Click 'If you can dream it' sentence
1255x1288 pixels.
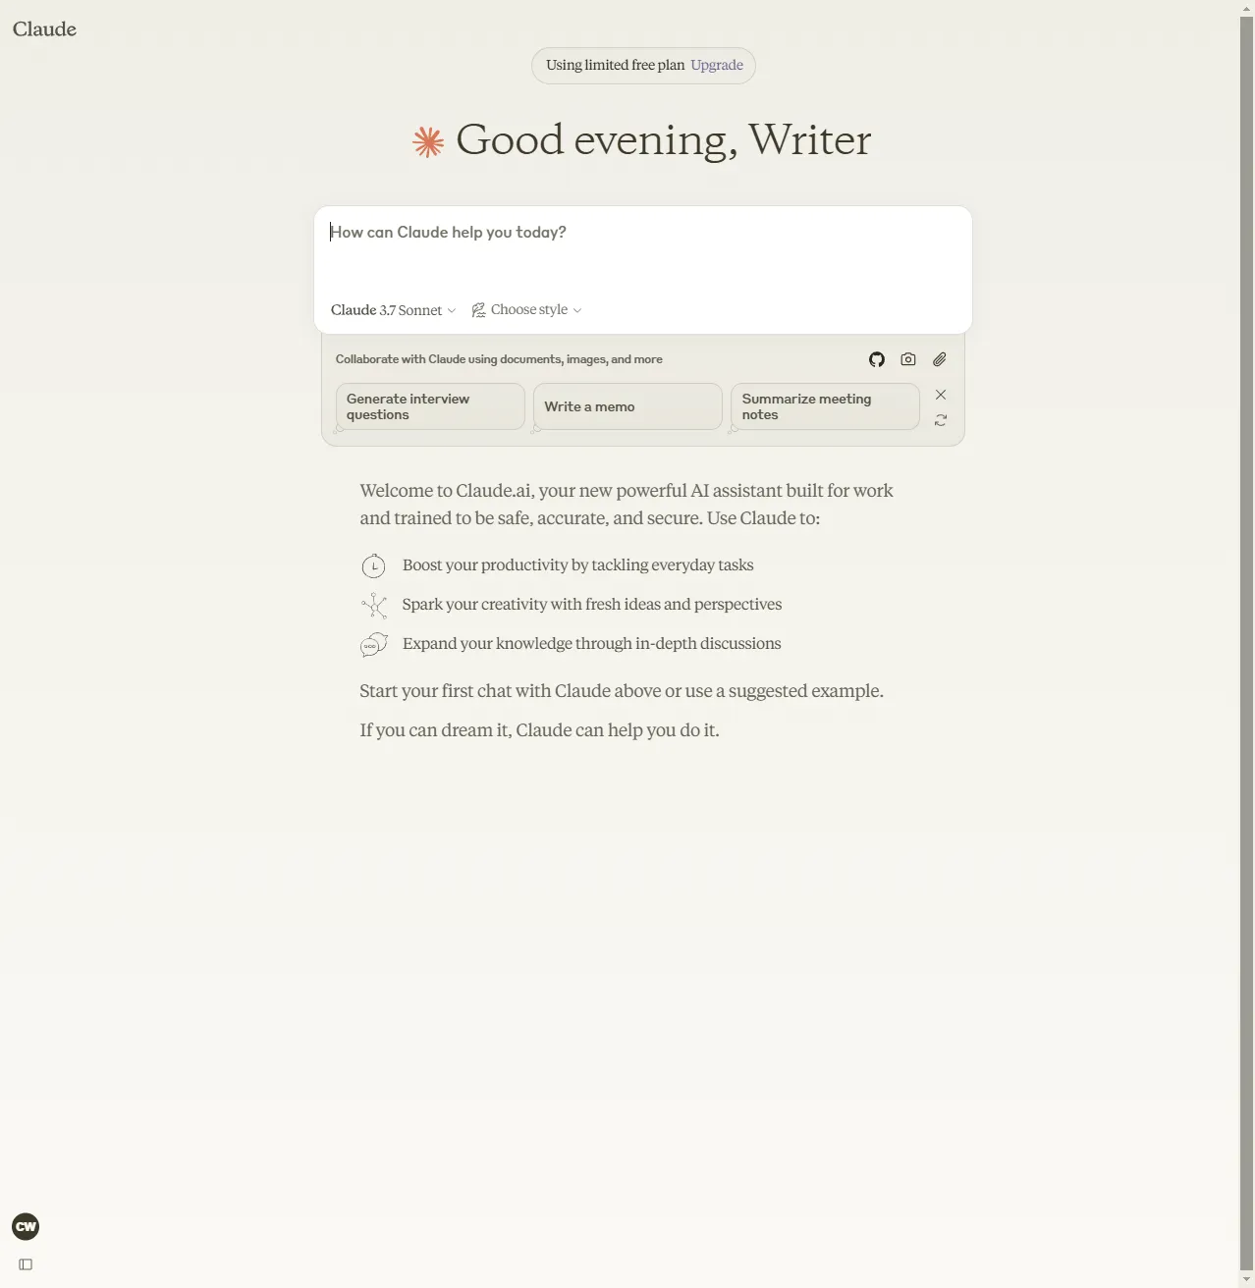[539, 730]
